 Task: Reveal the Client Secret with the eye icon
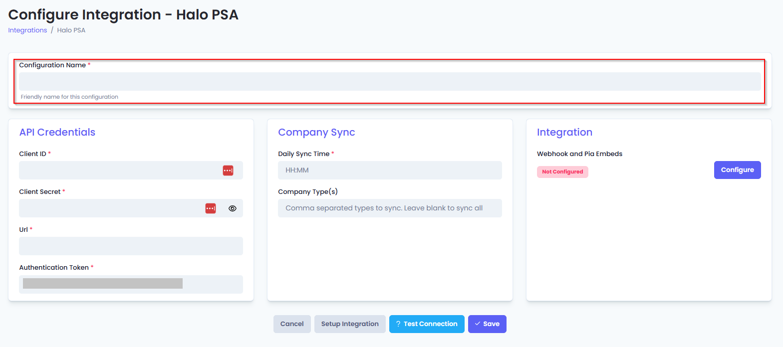(233, 208)
